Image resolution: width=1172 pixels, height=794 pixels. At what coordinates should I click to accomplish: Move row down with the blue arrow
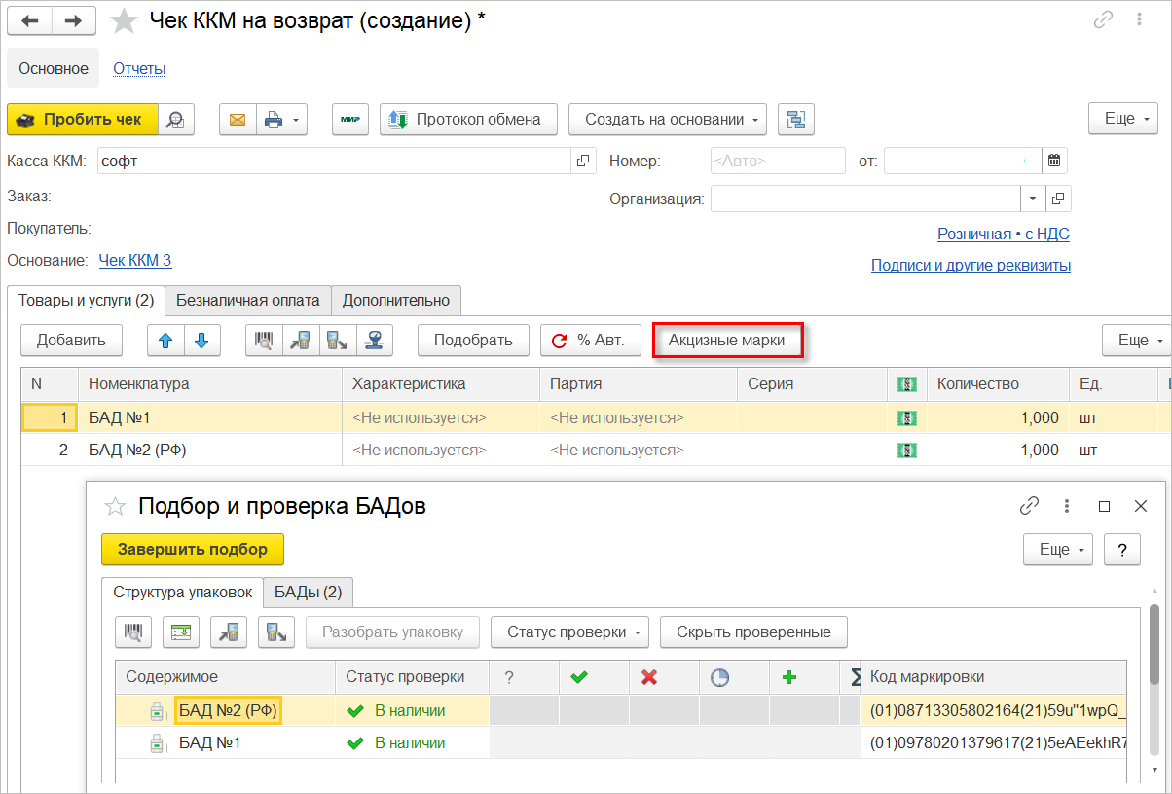(x=201, y=341)
